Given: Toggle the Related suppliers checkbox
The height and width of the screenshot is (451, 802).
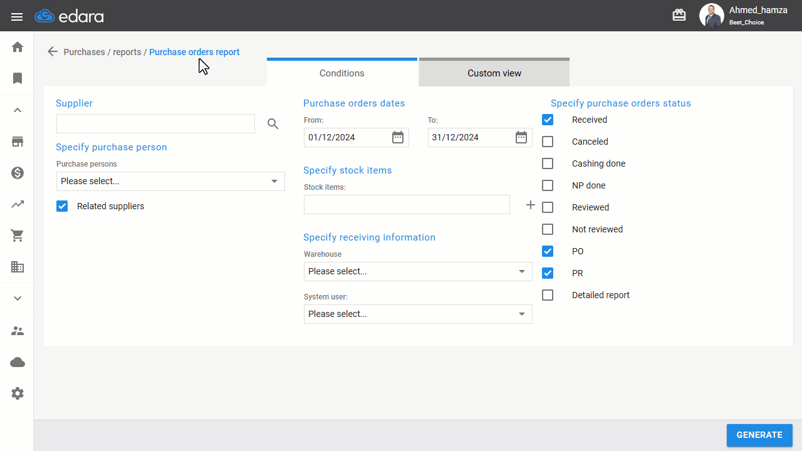Looking at the screenshot, I should (x=62, y=206).
